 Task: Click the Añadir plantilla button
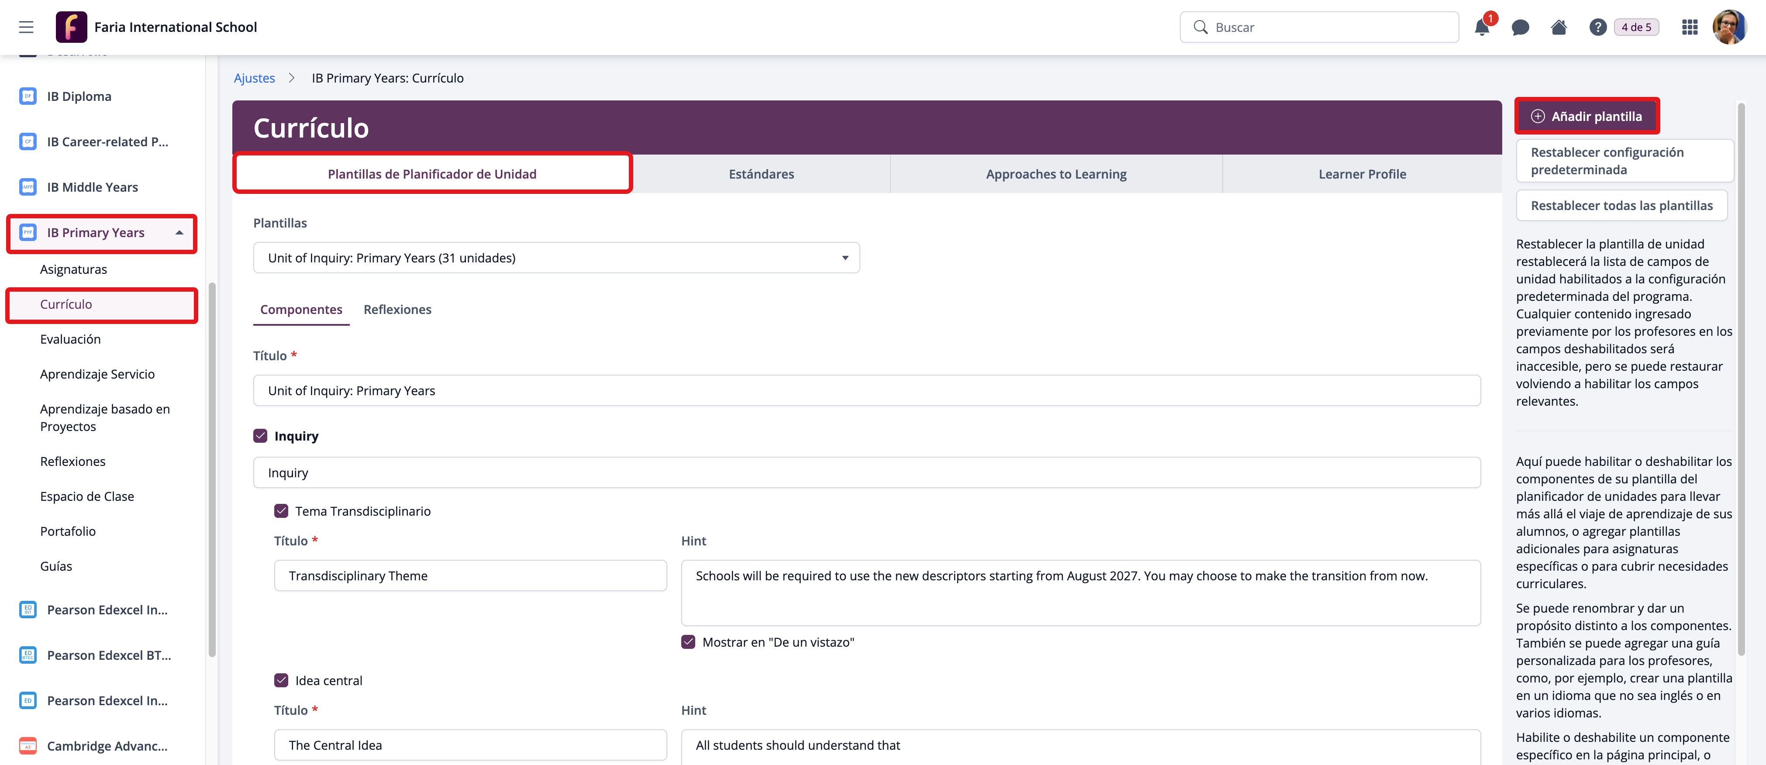(1587, 116)
